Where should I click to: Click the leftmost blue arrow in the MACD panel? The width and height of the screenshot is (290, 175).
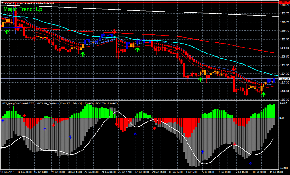[3, 121]
